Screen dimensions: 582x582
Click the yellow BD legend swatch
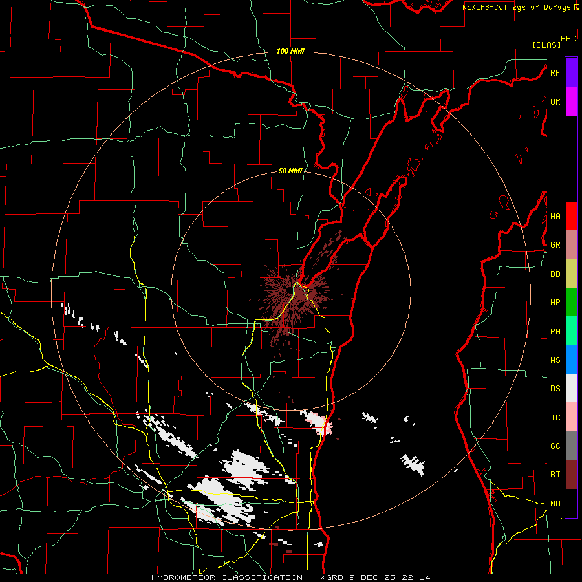click(571, 274)
